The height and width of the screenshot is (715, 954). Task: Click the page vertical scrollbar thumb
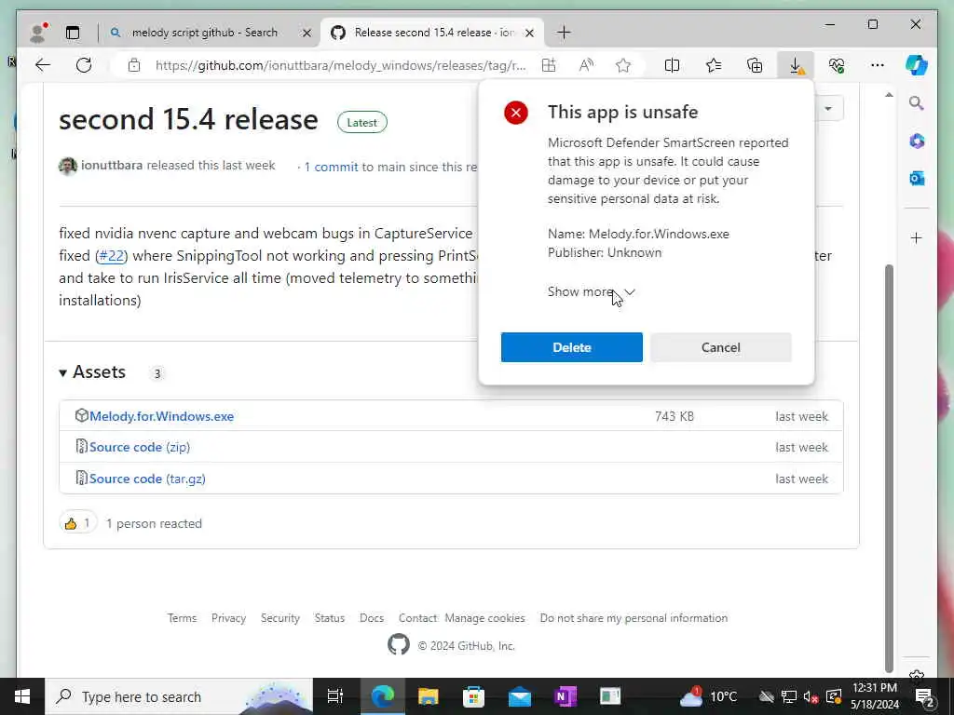click(x=889, y=468)
